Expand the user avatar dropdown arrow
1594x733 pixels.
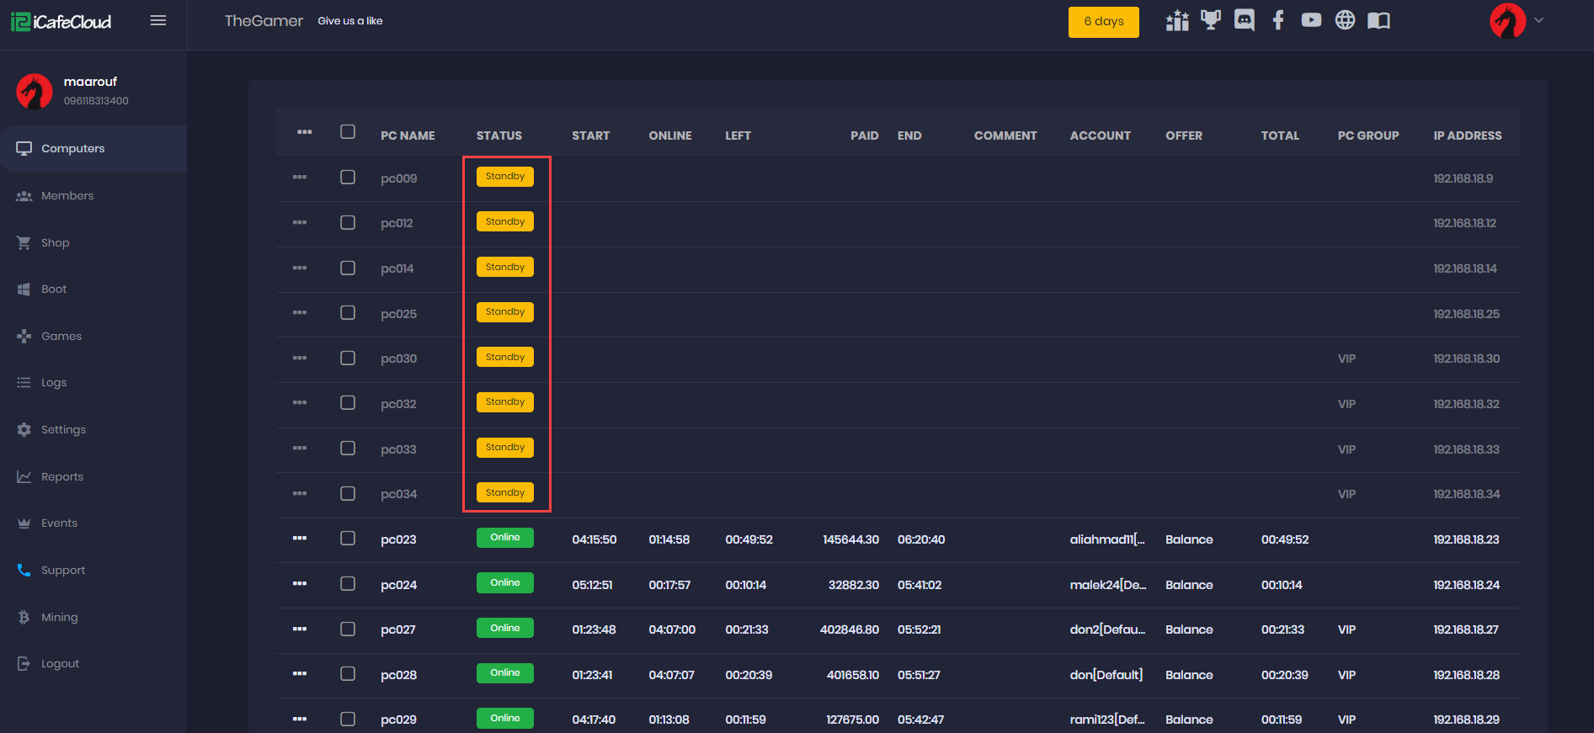1538,20
